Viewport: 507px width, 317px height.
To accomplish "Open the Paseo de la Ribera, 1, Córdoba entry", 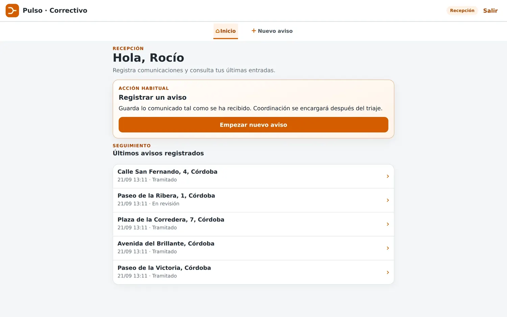I will (254, 200).
